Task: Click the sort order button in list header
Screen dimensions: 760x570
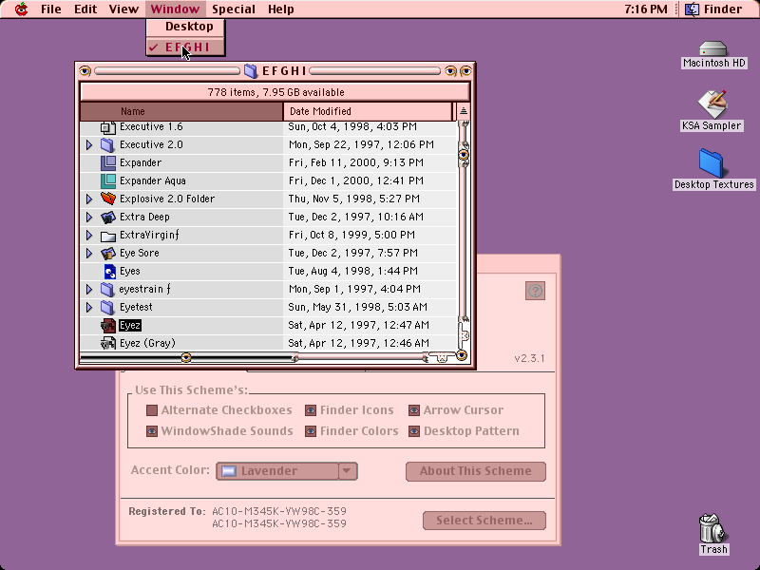Action: pos(464,111)
